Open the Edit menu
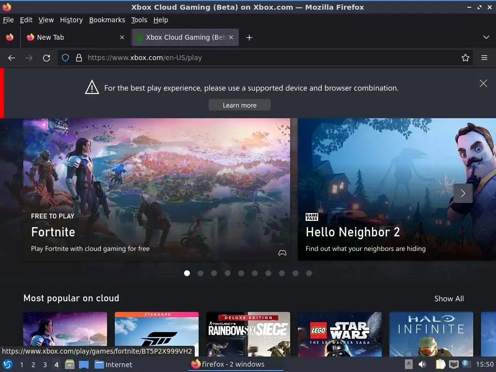Screen dimensions: 496x372 (26, 20)
